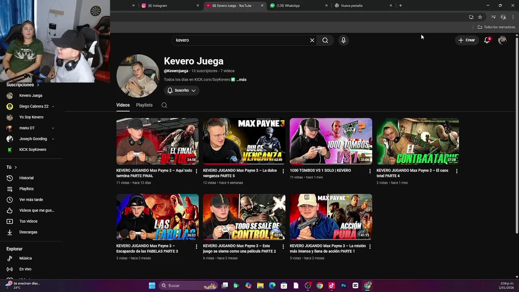The image size is (519, 292).
Task: Open File Explorer from the taskbar
Action: point(260,286)
